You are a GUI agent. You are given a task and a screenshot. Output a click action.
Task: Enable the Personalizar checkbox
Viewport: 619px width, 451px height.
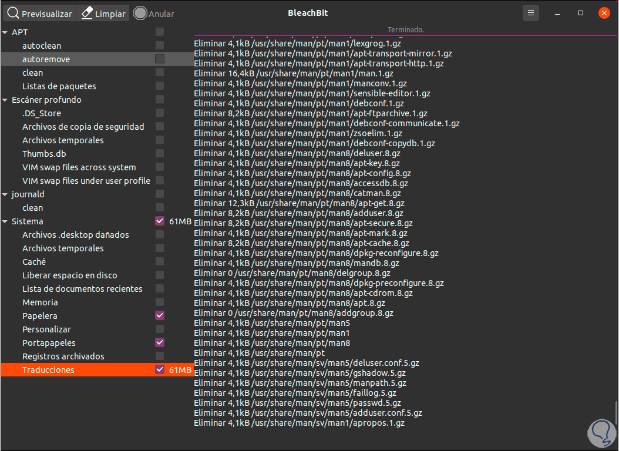[160, 329]
